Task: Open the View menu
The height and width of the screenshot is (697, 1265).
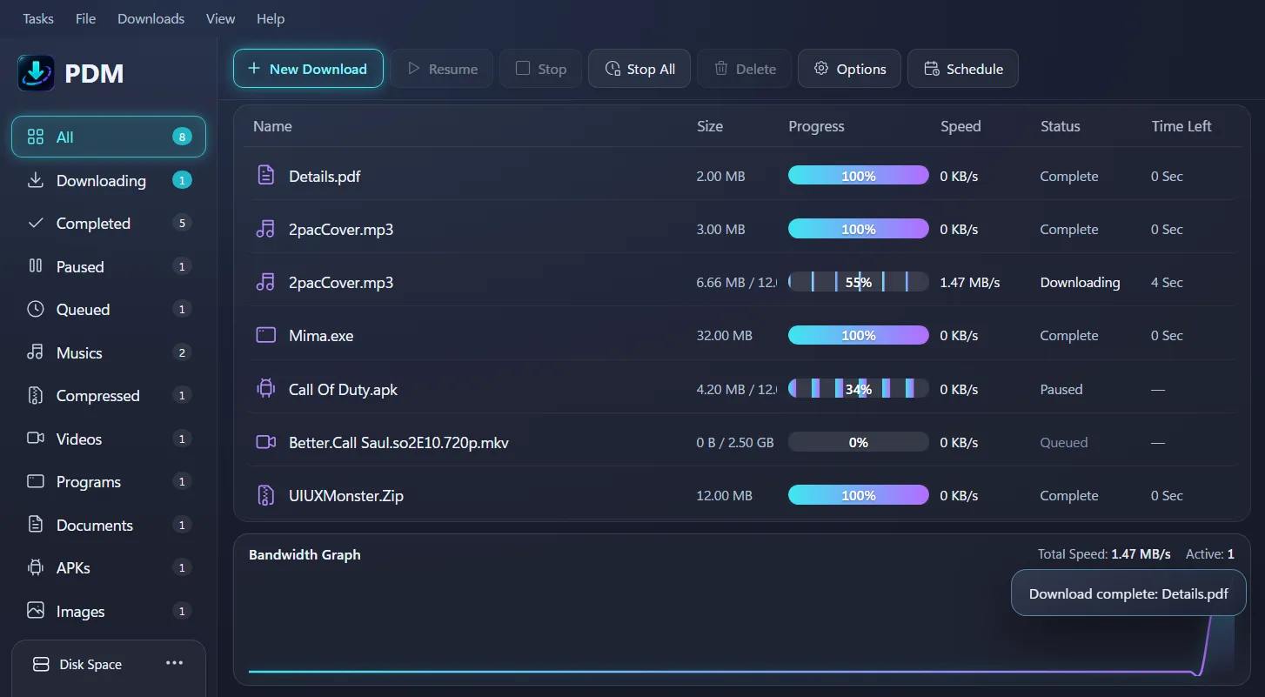Action: 221,18
